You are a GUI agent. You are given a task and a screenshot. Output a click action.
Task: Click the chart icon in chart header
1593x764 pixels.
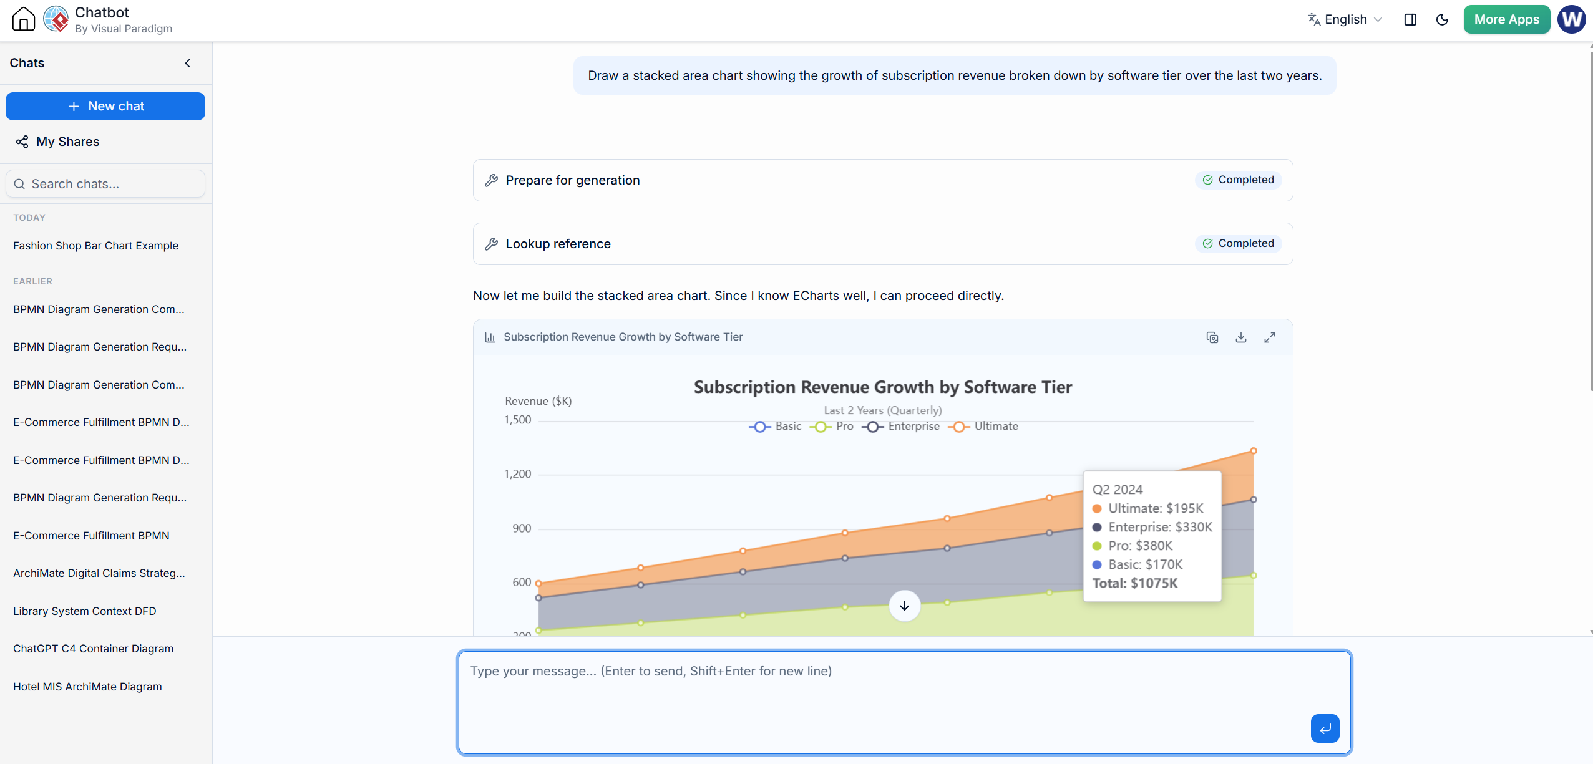pyautogui.click(x=490, y=337)
